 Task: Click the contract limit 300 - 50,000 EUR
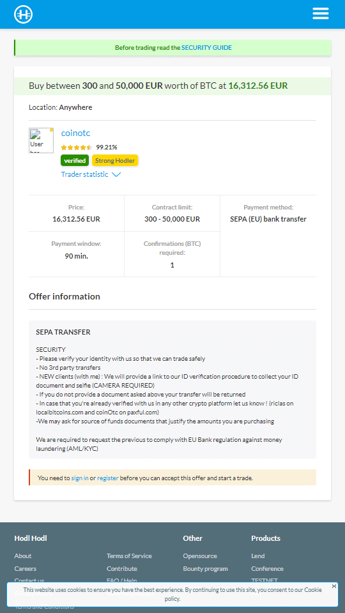pyautogui.click(x=172, y=219)
